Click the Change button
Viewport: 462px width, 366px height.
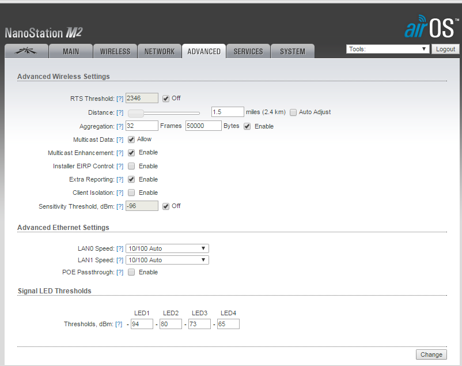tap(431, 354)
